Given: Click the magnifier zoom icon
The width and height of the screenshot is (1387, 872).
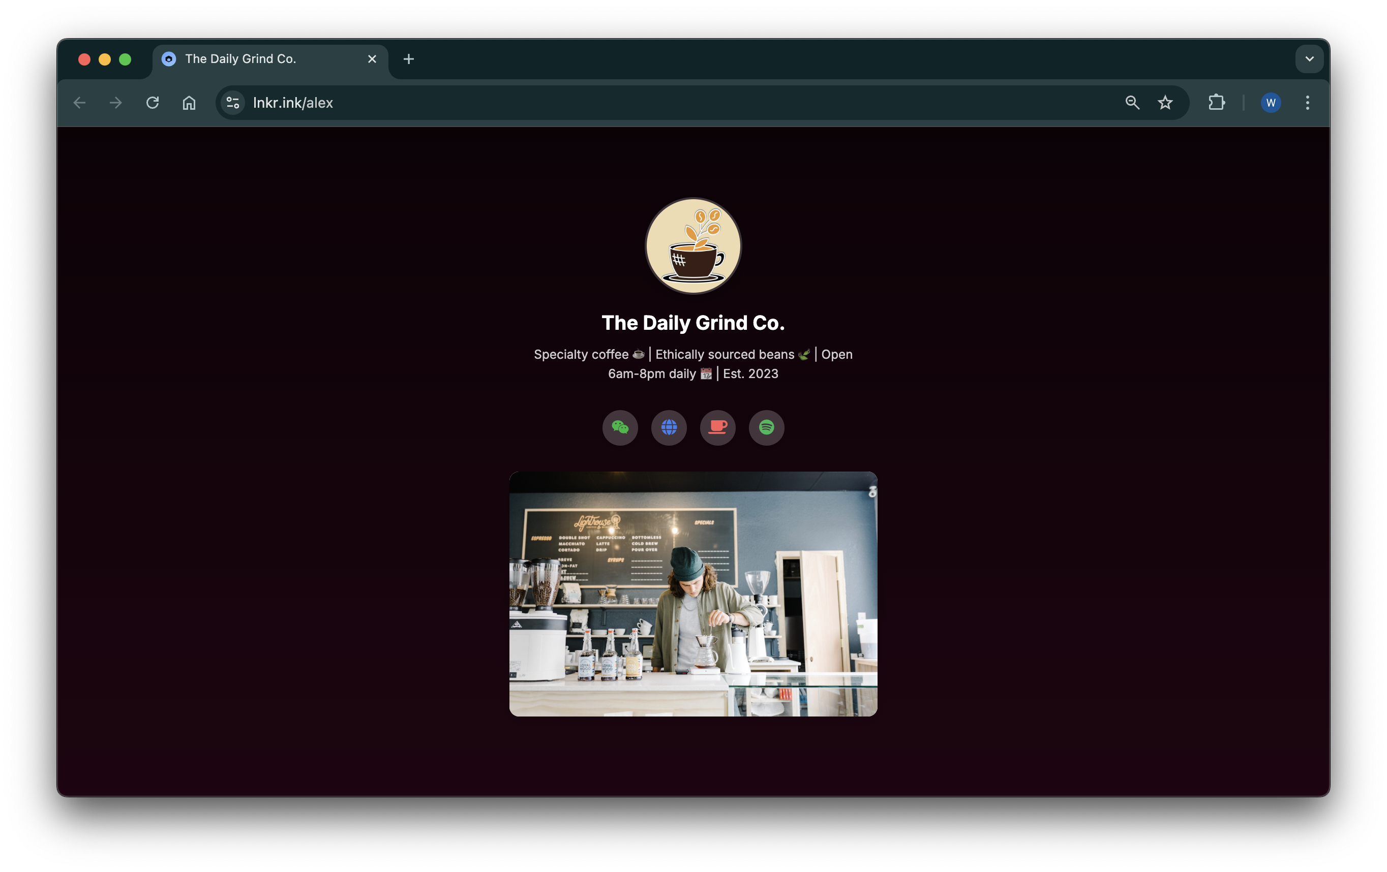Looking at the screenshot, I should coord(1132,103).
